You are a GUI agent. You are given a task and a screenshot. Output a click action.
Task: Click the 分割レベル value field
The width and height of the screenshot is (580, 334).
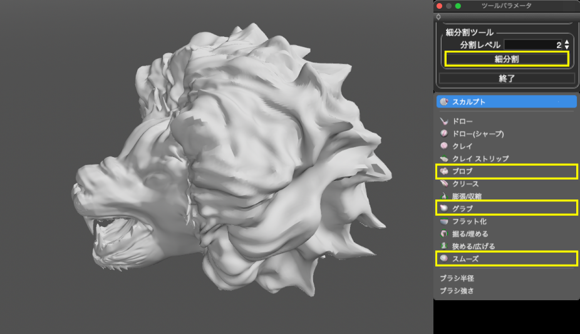[x=532, y=45]
